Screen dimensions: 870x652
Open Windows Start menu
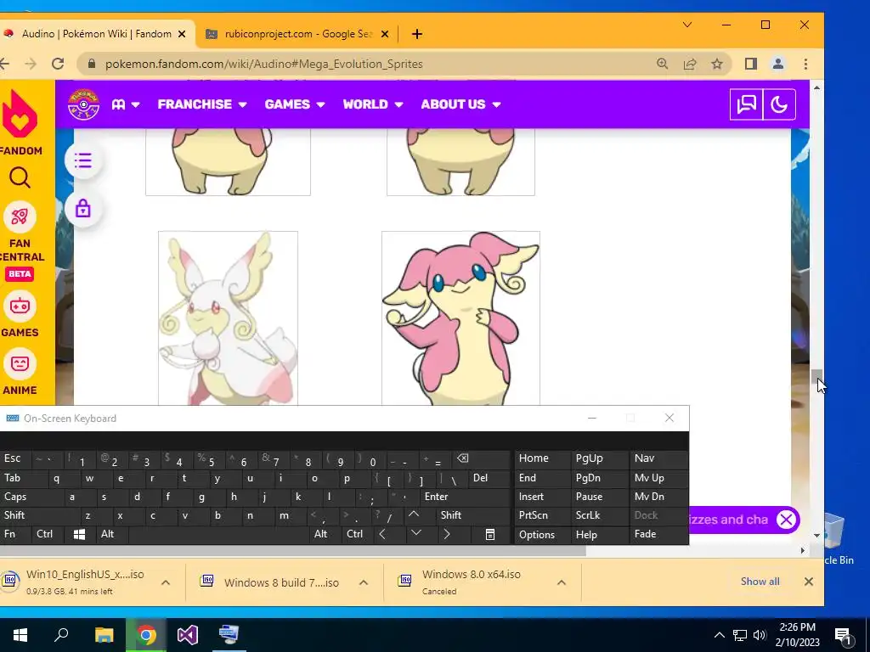[x=20, y=635]
